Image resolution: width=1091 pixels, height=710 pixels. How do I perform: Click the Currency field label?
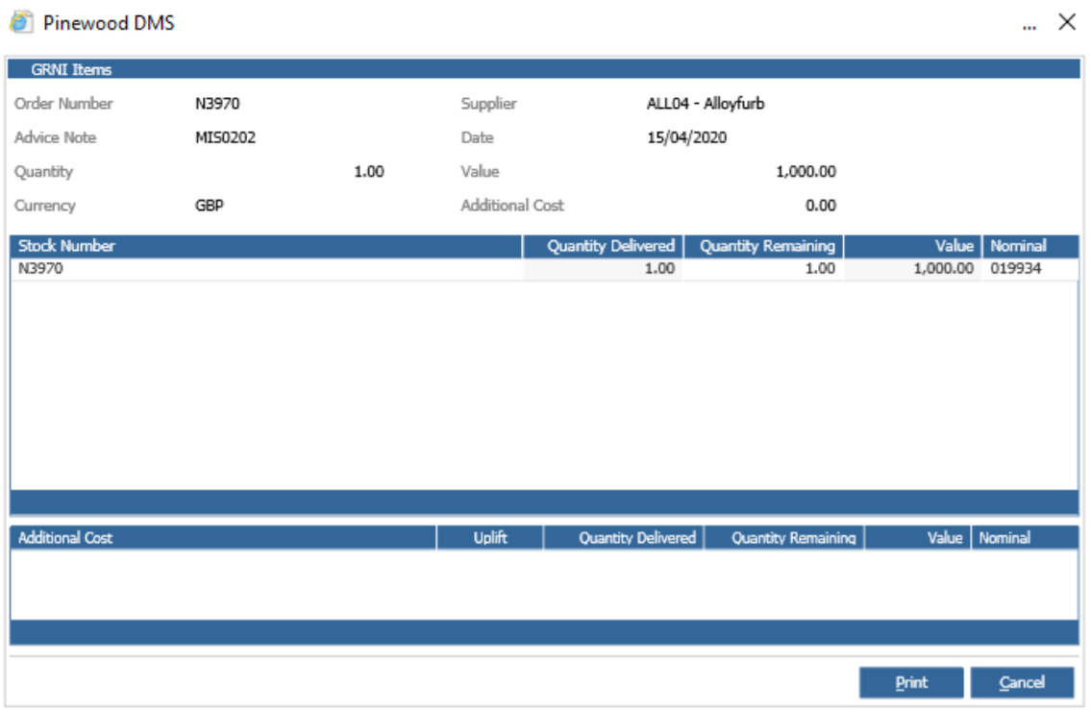44,206
